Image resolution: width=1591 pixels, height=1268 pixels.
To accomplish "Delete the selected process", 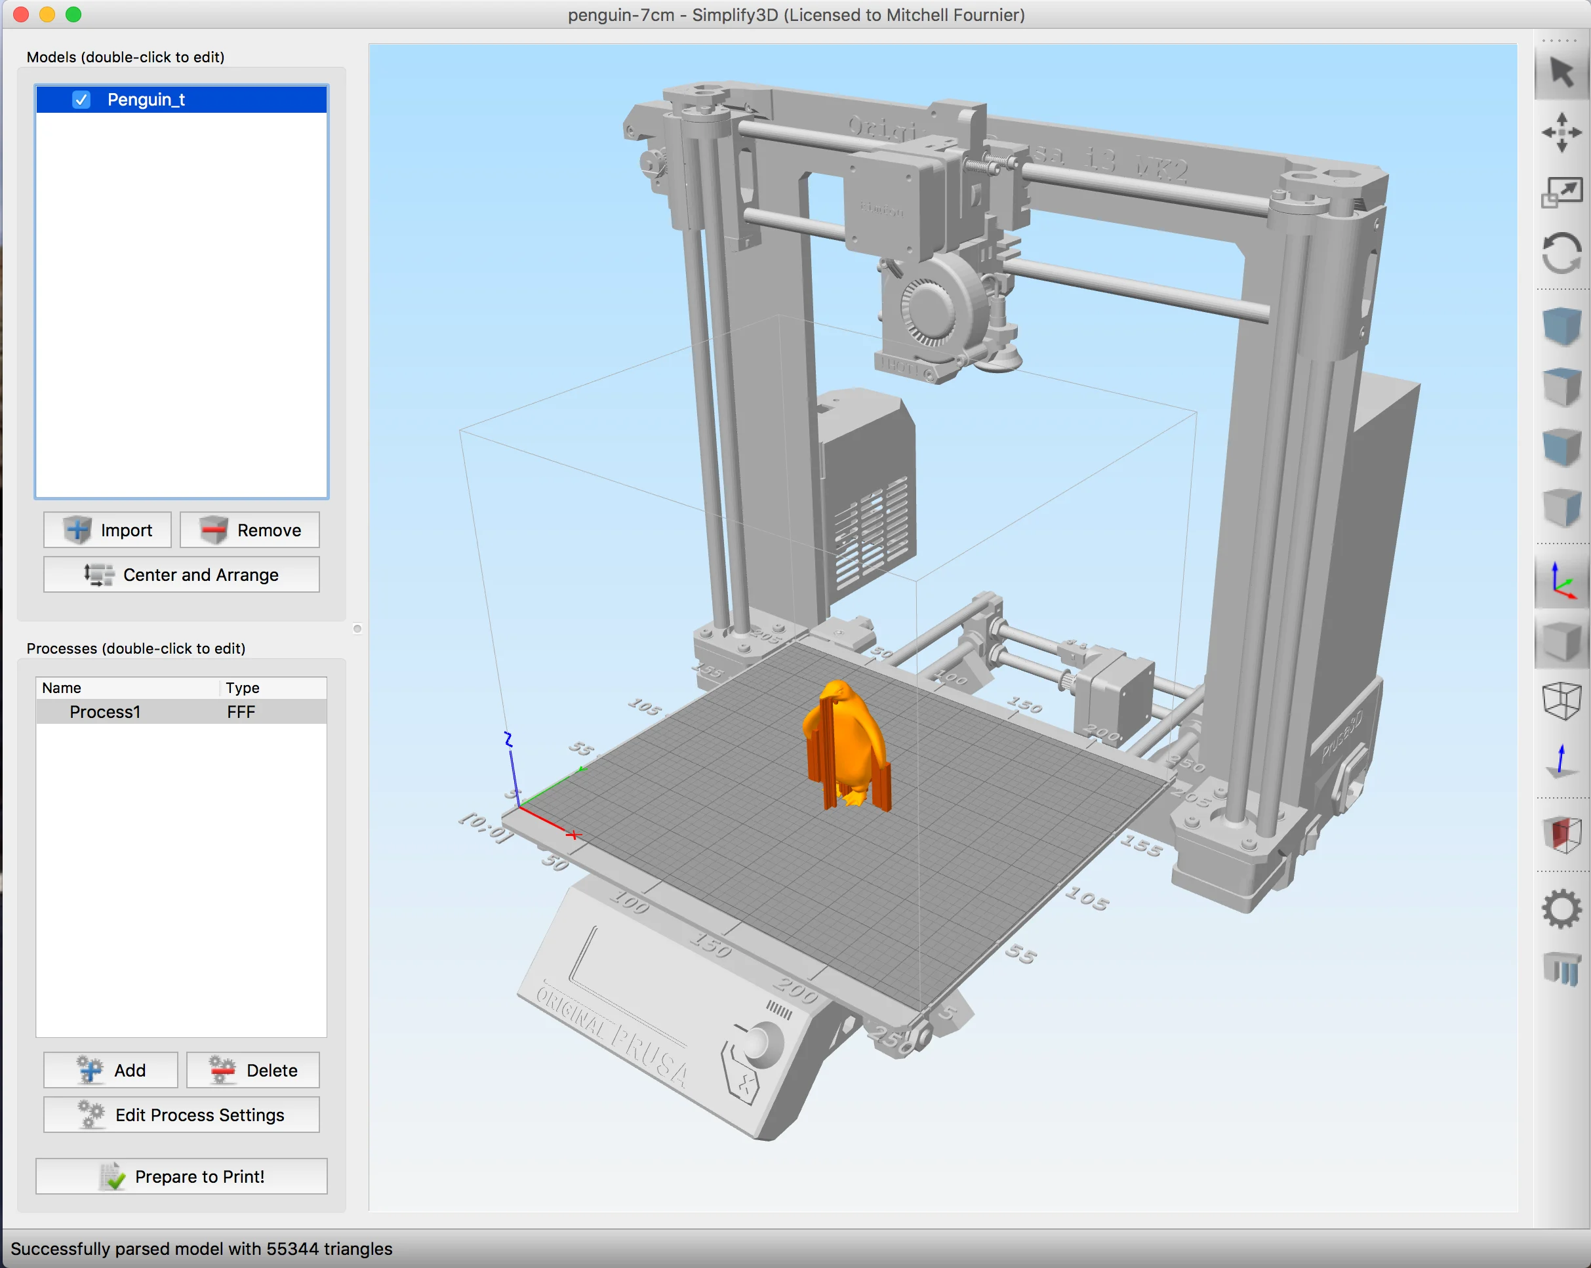I will pos(253,1069).
